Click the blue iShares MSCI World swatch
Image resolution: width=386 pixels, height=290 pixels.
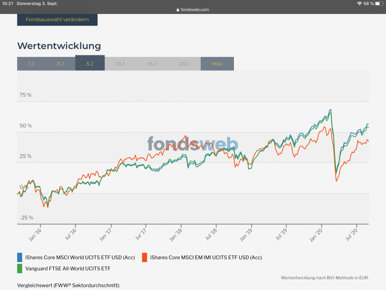pyautogui.click(x=20, y=257)
